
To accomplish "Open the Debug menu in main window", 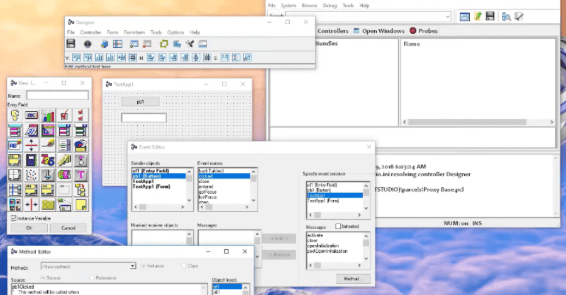I will point(330,6).
